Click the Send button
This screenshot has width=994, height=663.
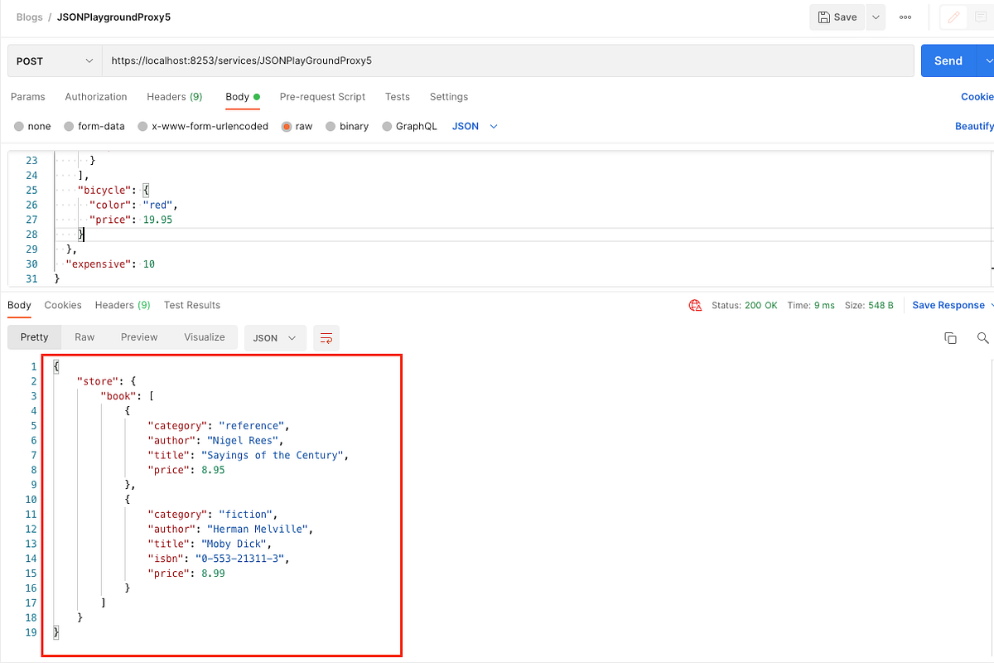pyautogui.click(x=948, y=60)
